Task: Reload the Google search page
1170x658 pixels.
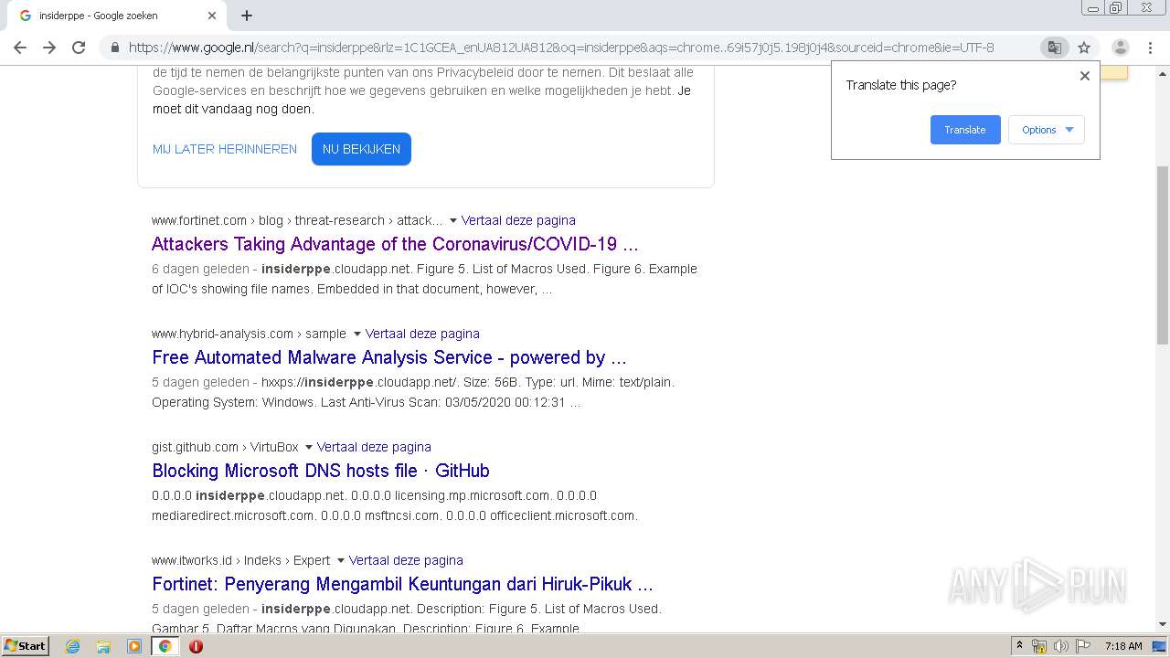Action: click(79, 48)
